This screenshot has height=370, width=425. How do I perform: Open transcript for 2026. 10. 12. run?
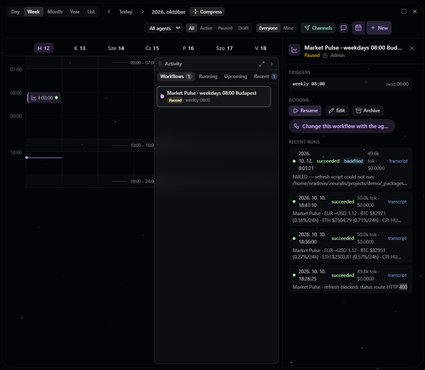pyautogui.click(x=398, y=161)
